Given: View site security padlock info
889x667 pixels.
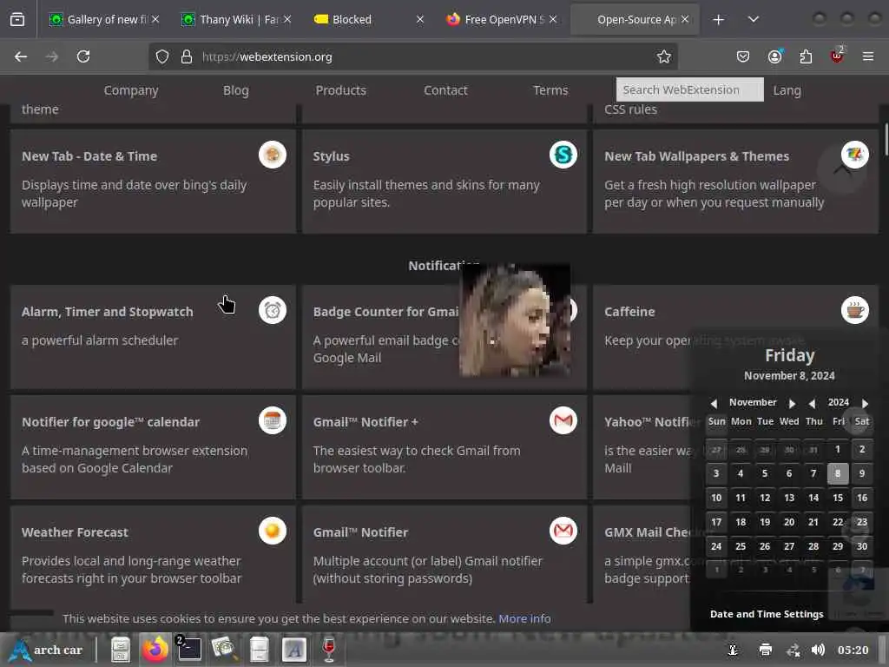Looking at the screenshot, I should click(187, 56).
